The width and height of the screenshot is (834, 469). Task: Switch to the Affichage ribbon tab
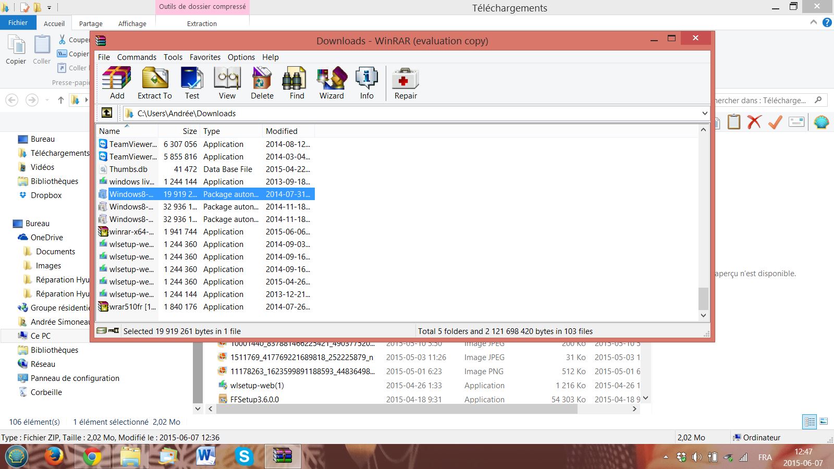tap(132, 23)
